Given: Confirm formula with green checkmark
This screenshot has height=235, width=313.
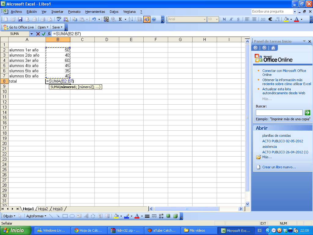Looking at the screenshot, I should pos(43,34).
